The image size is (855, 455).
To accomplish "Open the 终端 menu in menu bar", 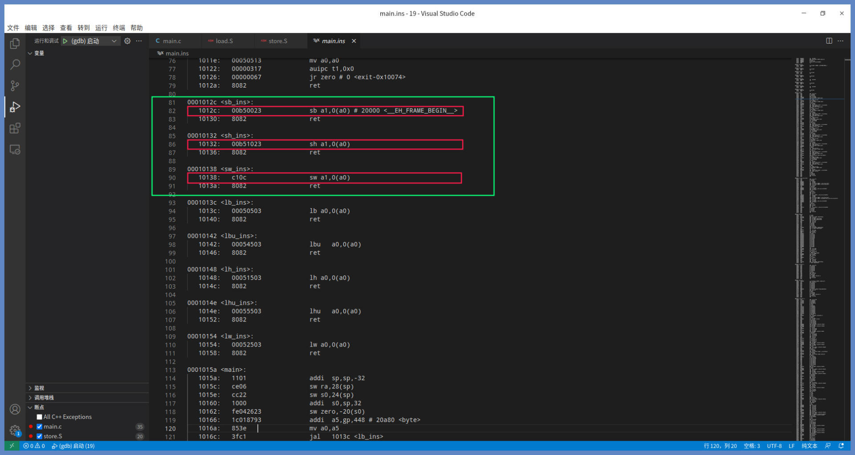I will pyautogui.click(x=119, y=28).
